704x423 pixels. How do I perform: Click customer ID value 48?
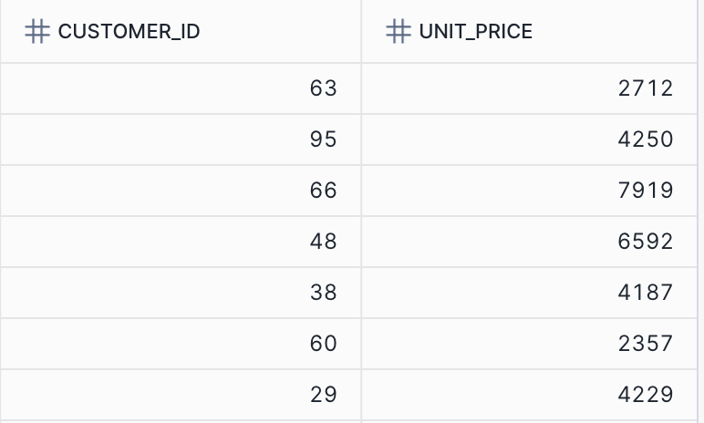(x=323, y=242)
